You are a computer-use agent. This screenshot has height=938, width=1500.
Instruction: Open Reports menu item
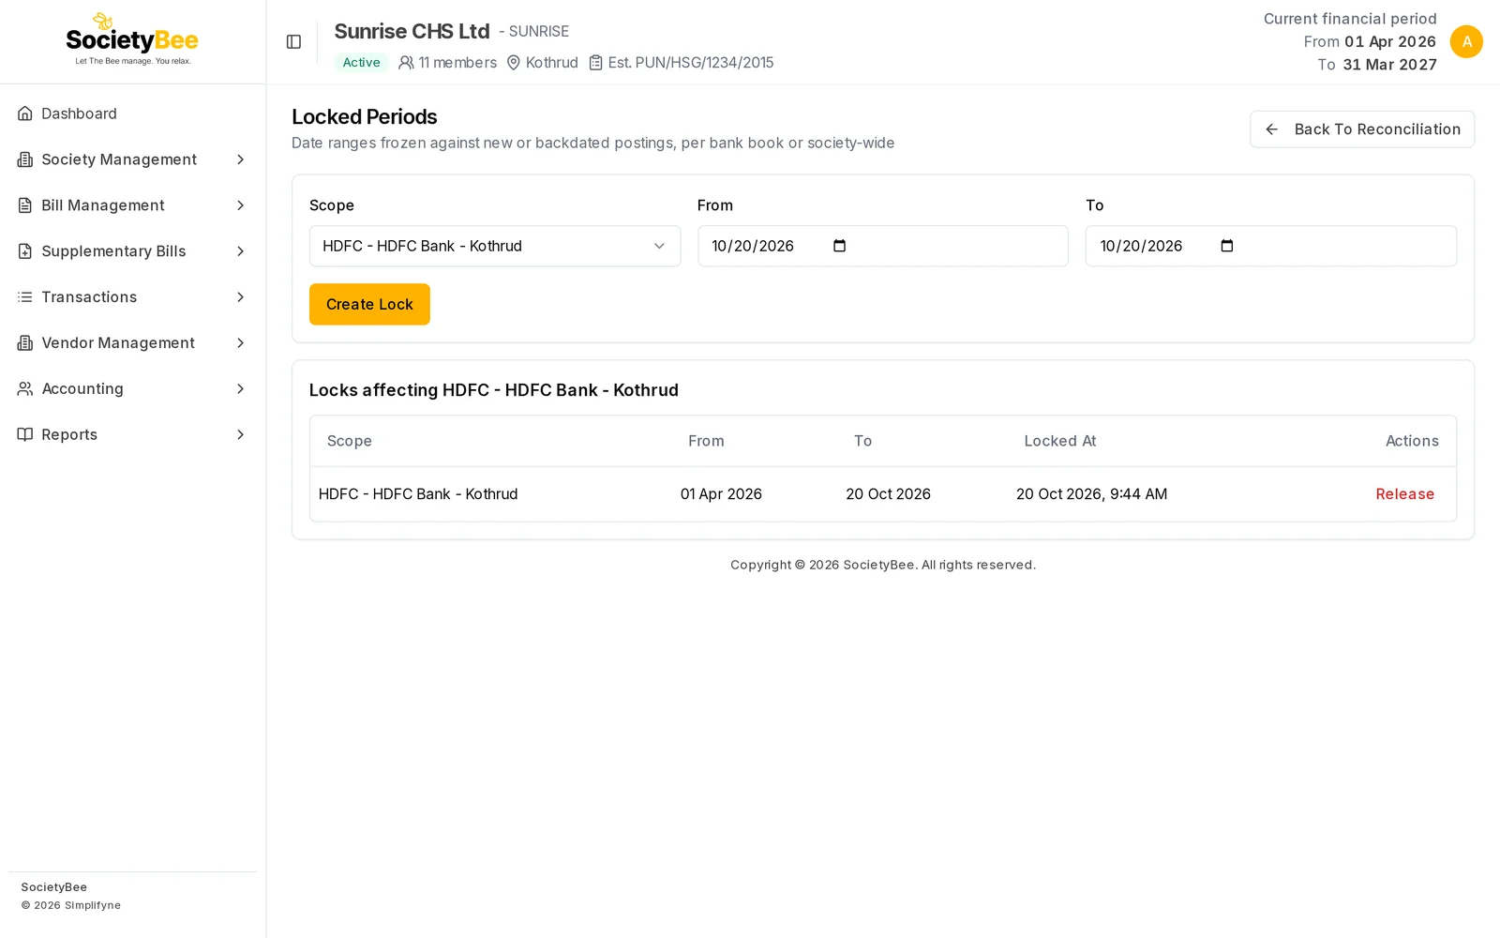[132, 434]
